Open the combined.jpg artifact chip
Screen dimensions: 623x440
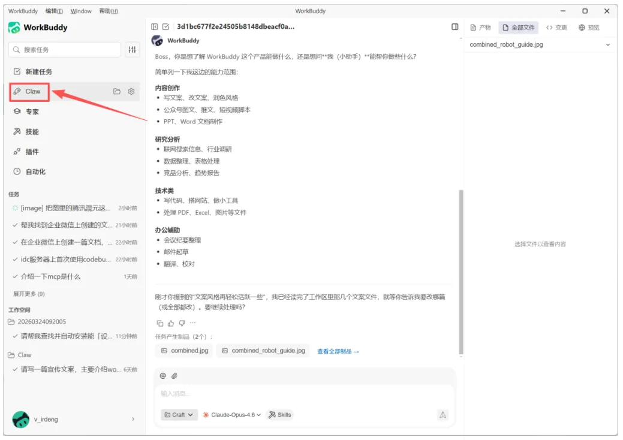pos(184,351)
